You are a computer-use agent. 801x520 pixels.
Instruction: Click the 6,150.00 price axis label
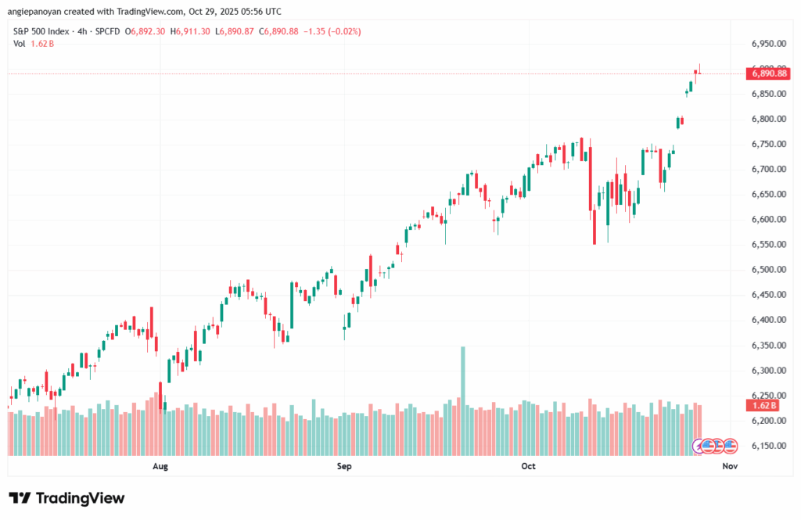[767, 446]
